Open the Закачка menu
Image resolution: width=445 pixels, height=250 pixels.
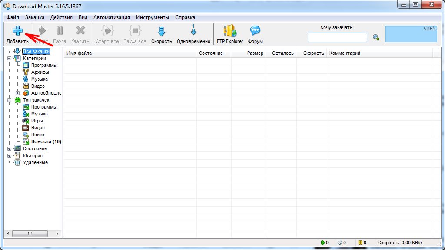tap(35, 17)
